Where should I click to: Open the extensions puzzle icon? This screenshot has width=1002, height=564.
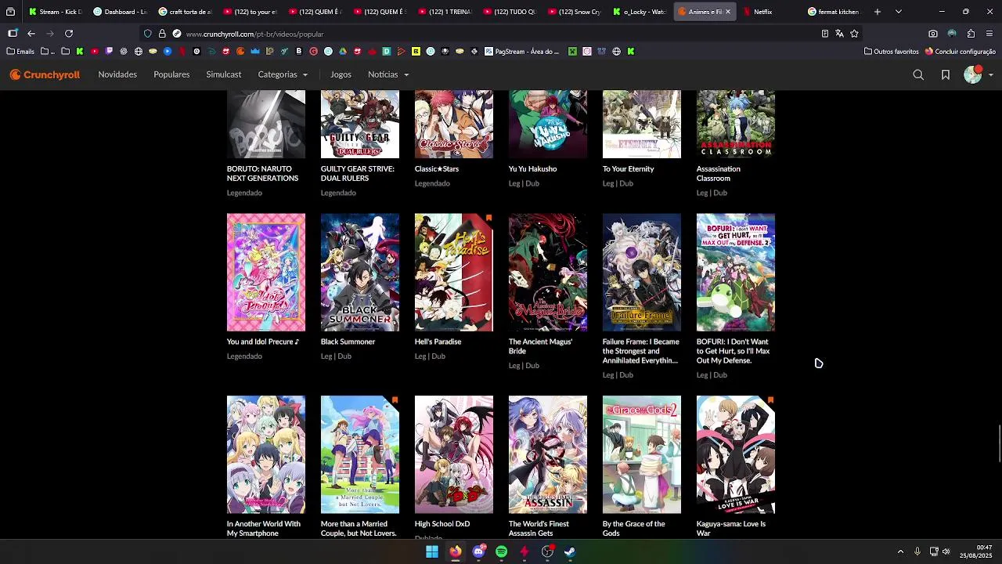coord(971,34)
